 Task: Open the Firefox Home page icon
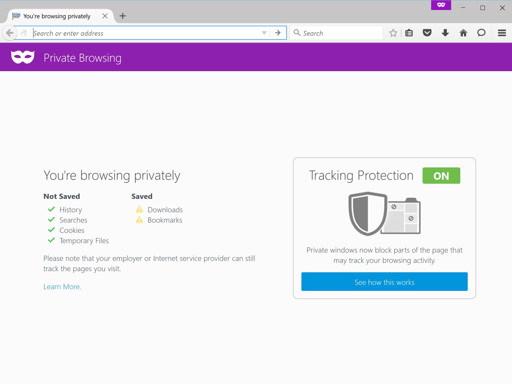(x=463, y=33)
